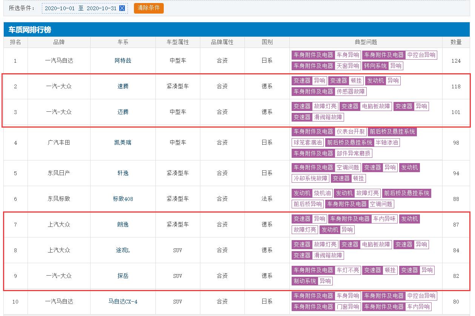The height and width of the screenshot is (316, 475).
Task: Select the 空调问题 tag in the 标致408 row
Action: (360, 204)
